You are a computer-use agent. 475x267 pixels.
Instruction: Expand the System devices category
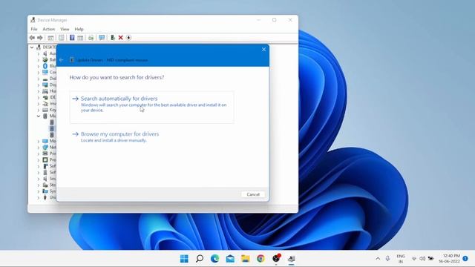click(39, 191)
